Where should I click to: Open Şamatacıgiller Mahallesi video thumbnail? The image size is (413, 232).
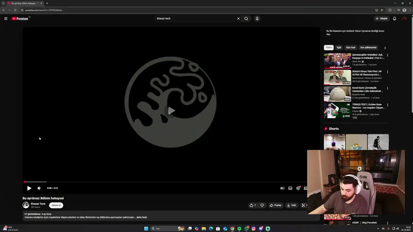337,61
